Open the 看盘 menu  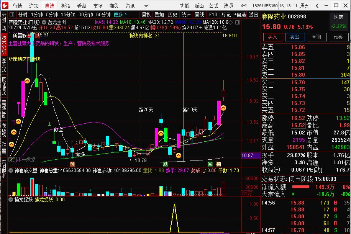click(x=82, y=6)
